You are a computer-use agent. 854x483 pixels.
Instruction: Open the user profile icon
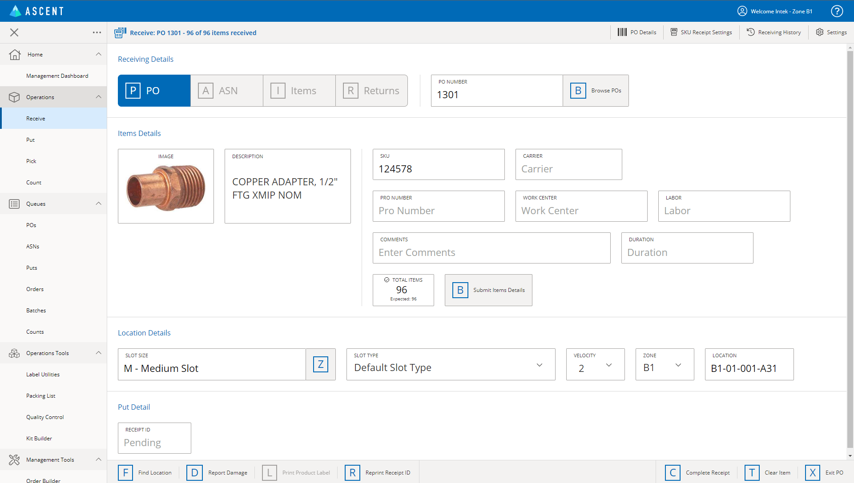pyautogui.click(x=742, y=11)
